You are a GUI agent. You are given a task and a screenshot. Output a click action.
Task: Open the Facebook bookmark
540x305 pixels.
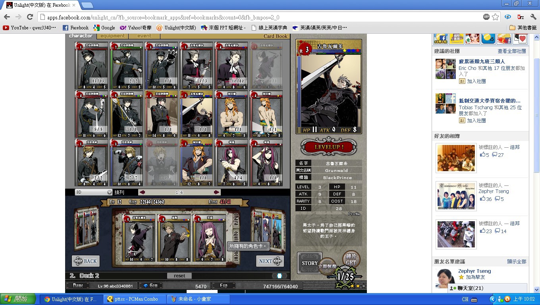[76, 28]
